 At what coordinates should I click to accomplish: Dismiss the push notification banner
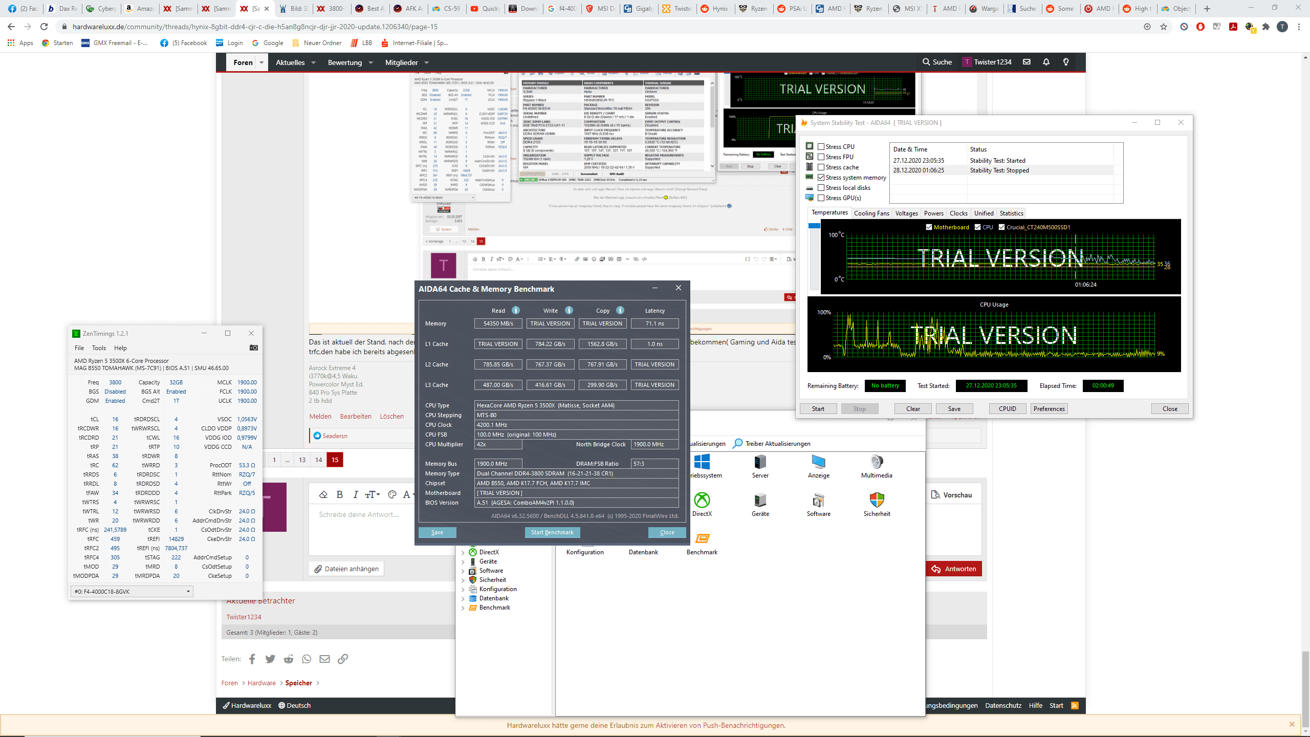click(x=1292, y=725)
